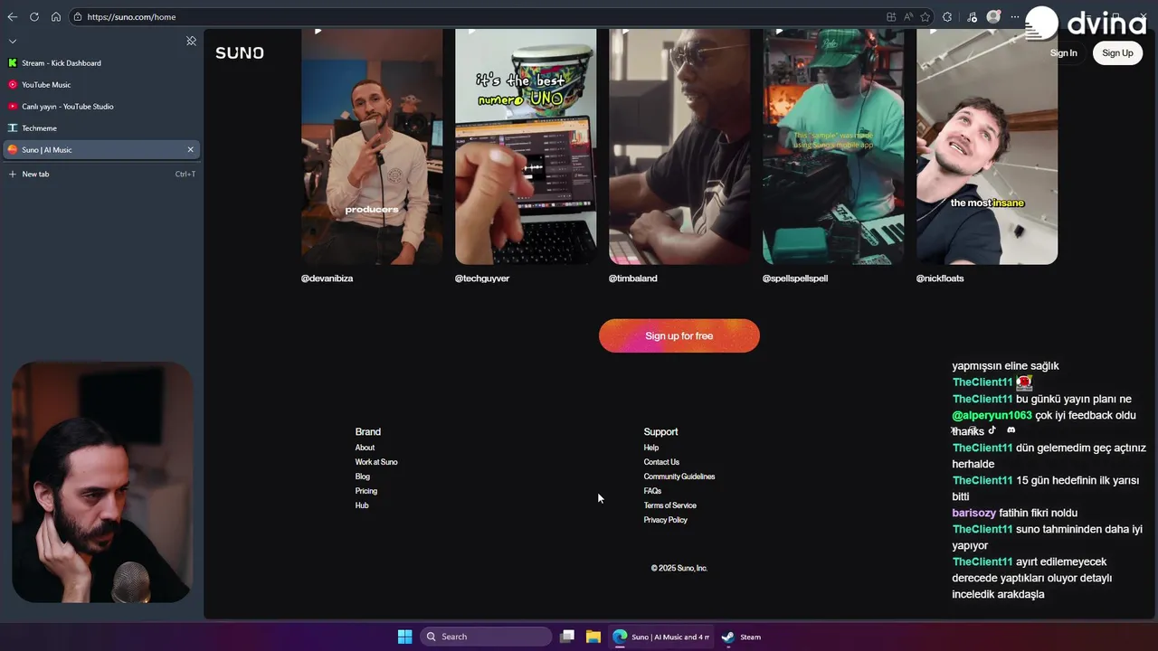This screenshot has width=1158, height=651.
Task: Open the Work at Suno link
Action: tap(376, 462)
